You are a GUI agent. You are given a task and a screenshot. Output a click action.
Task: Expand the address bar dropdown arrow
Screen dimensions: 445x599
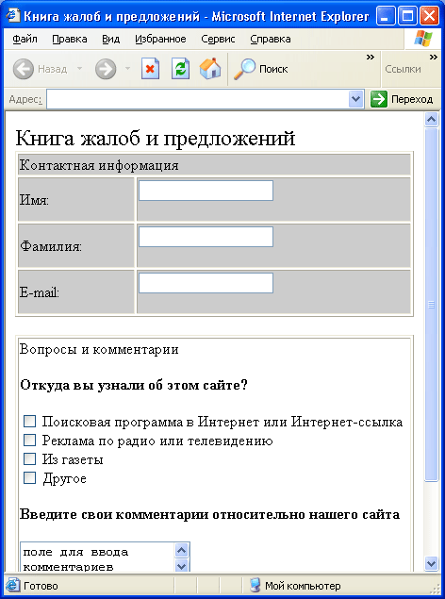click(x=355, y=99)
